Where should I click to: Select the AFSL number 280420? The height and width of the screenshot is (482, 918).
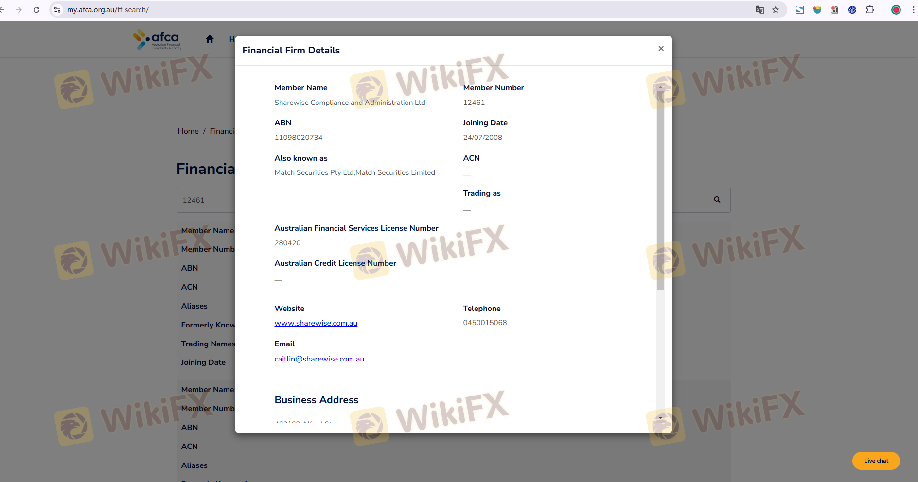(288, 243)
